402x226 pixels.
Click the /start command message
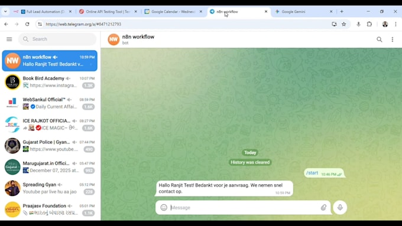324,173
